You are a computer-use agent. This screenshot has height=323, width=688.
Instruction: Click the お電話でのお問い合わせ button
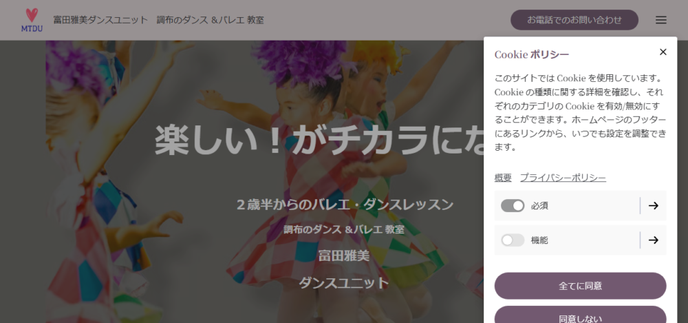coord(574,20)
